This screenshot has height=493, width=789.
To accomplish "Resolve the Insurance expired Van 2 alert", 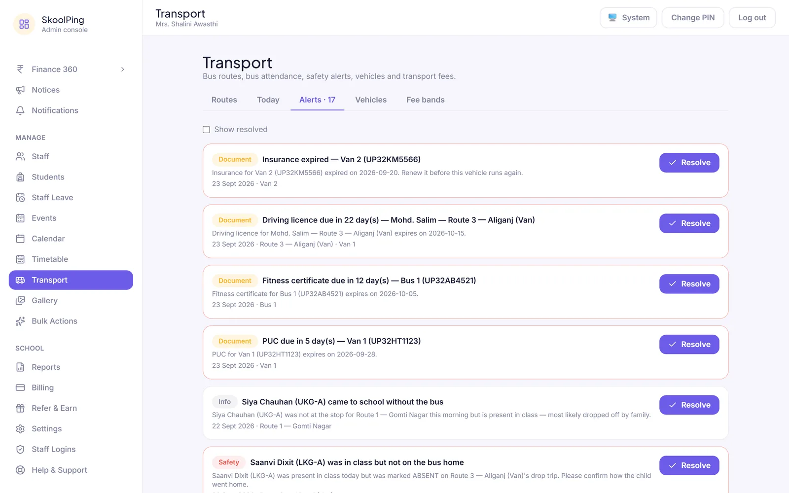I will tap(689, 163).
